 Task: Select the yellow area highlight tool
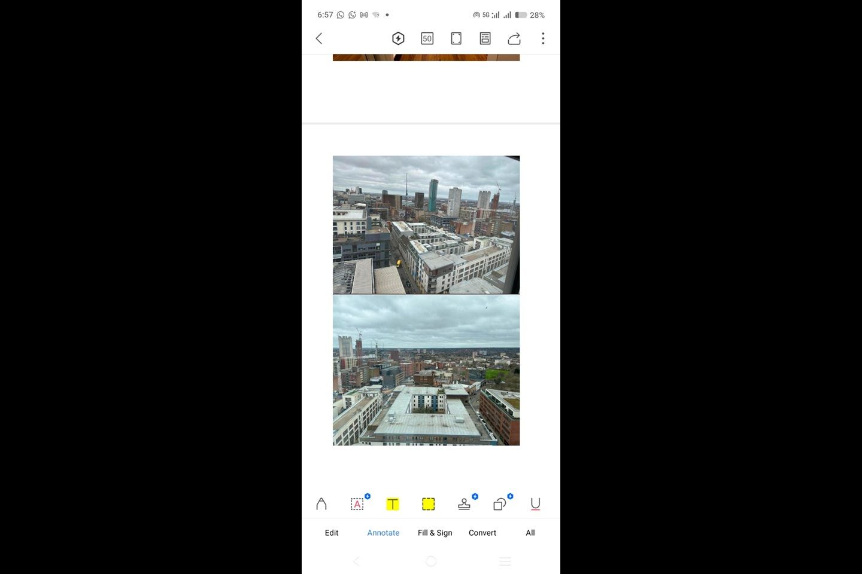(x=428, y=504)
